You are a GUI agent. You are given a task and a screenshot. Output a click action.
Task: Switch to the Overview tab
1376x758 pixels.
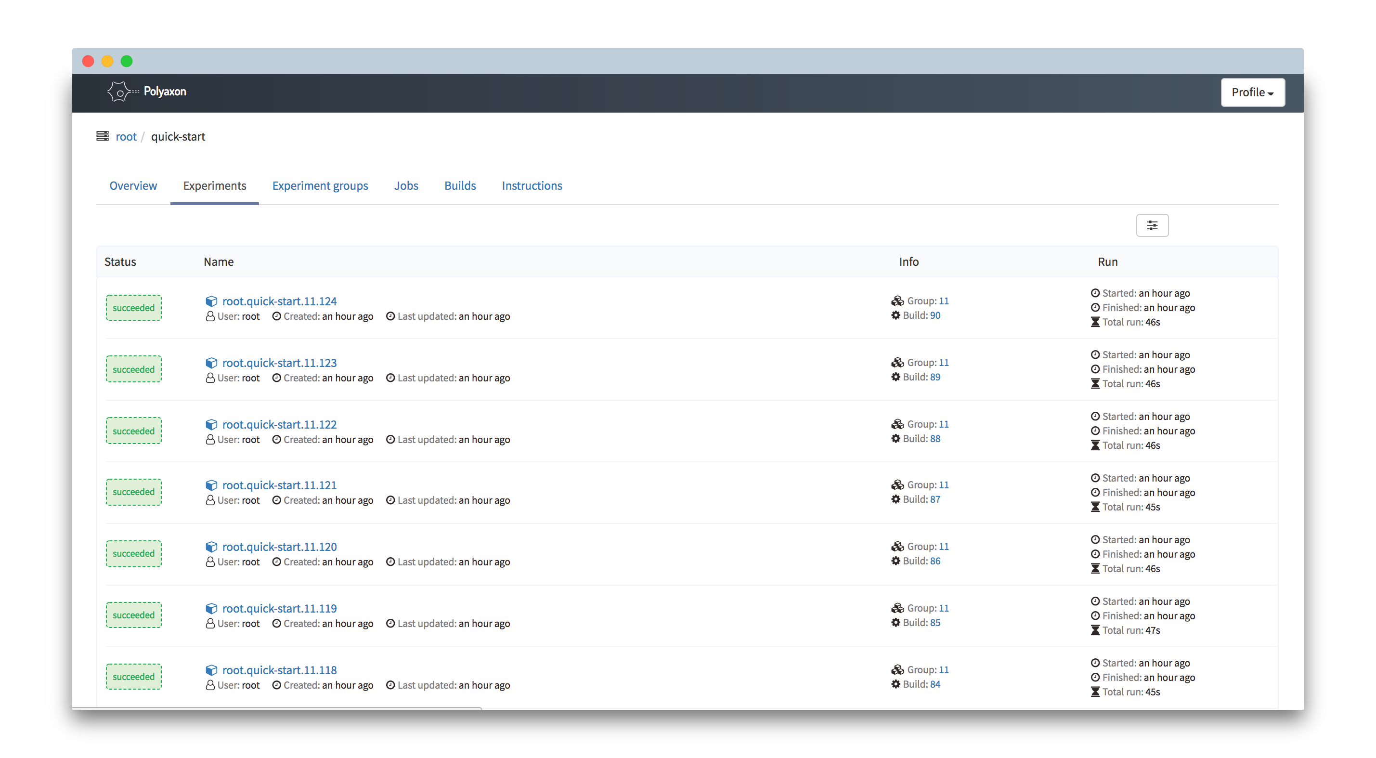(133, 186)
